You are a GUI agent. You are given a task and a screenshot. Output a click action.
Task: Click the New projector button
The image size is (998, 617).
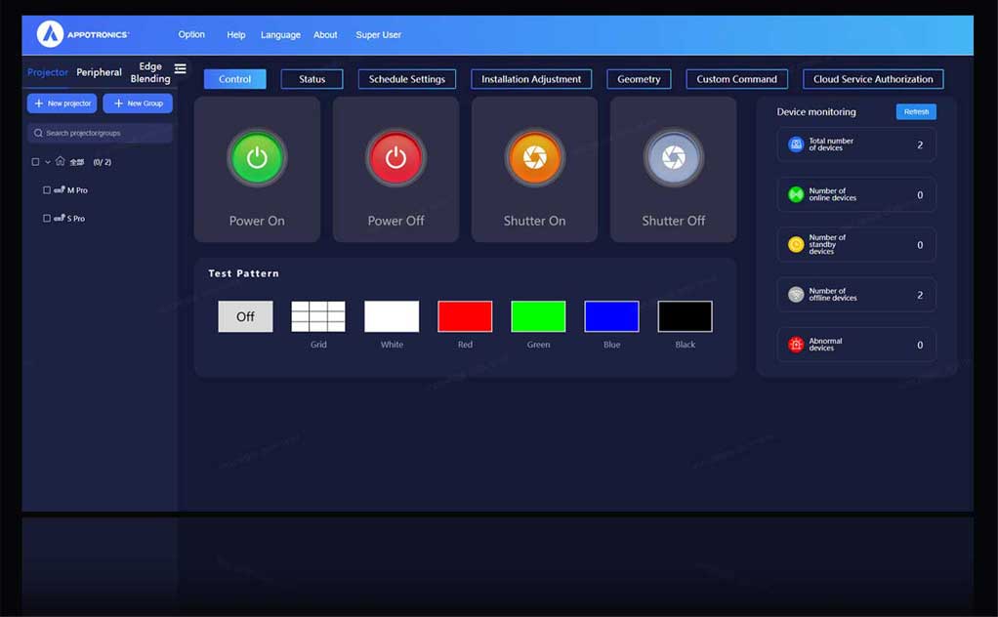62,103
